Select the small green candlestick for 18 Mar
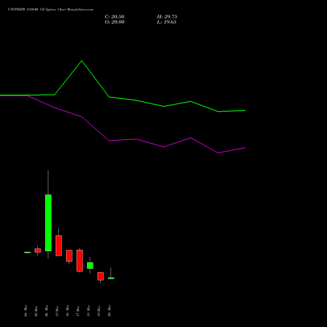 tap(90, 266)
